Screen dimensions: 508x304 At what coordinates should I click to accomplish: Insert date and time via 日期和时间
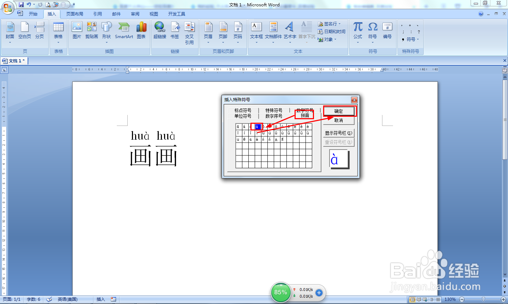[332, 31]
